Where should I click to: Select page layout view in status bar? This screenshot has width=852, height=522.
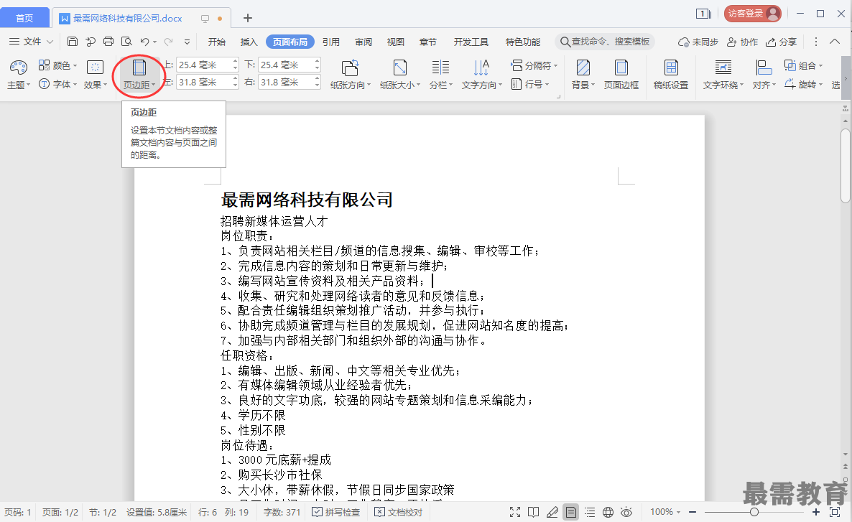click(x=570, y=512)
